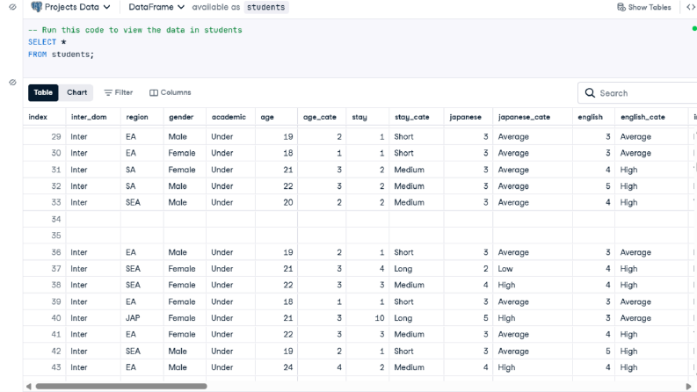The height and width of the screenshot is (392, 697).
Task: Click the english value 5 in row 32
Action: click(594, 185)
